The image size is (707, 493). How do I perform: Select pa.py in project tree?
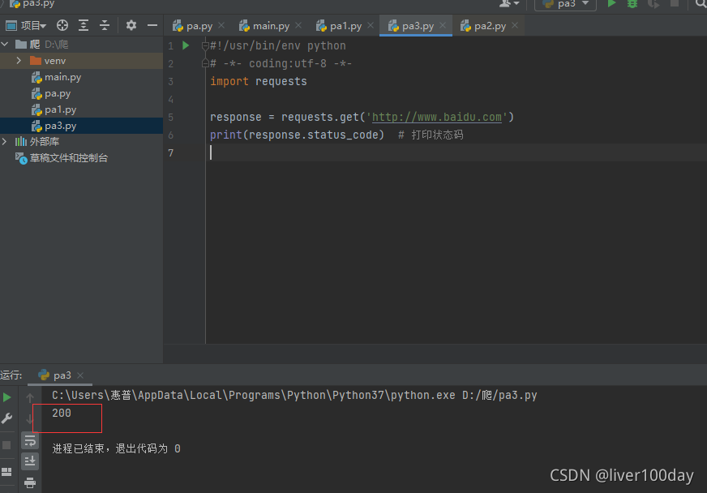(81, 93)
